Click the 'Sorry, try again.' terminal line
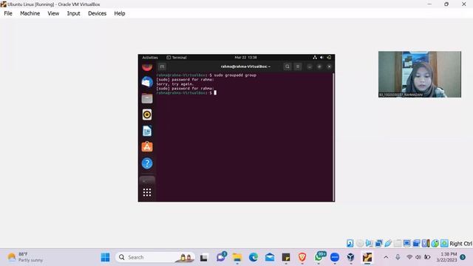 (175, 84)
